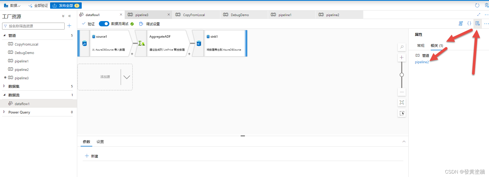489x177 pixels.
Task: Expand the Power Query group
Action: coord(4,112)
